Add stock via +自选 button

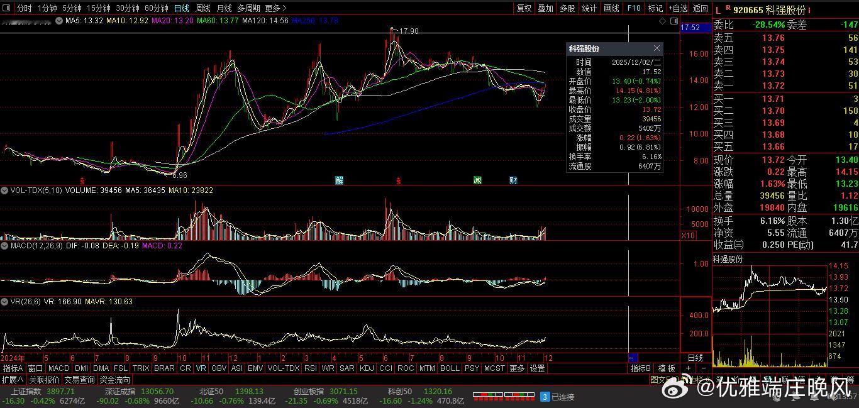click(x=678, y=8)
